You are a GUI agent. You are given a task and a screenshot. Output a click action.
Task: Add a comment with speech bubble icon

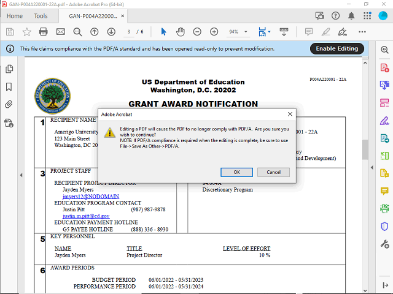click(309, 32)
